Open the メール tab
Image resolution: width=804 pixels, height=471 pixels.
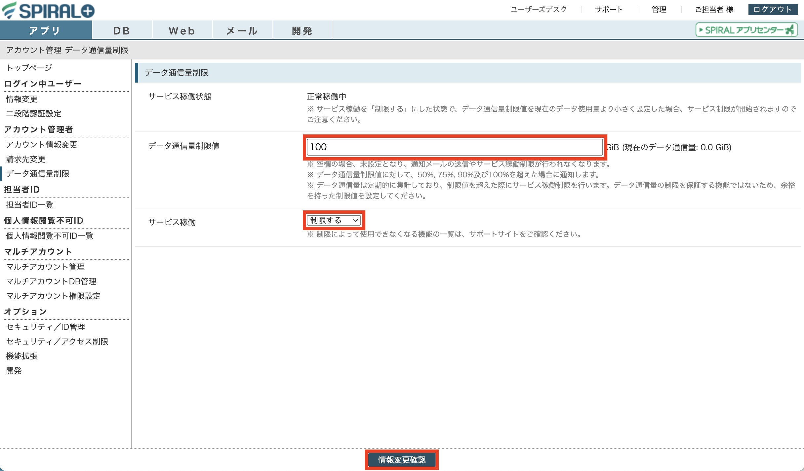click(x=242, y=30)
